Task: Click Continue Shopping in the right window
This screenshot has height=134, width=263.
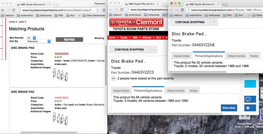Action: coord(190,22)
